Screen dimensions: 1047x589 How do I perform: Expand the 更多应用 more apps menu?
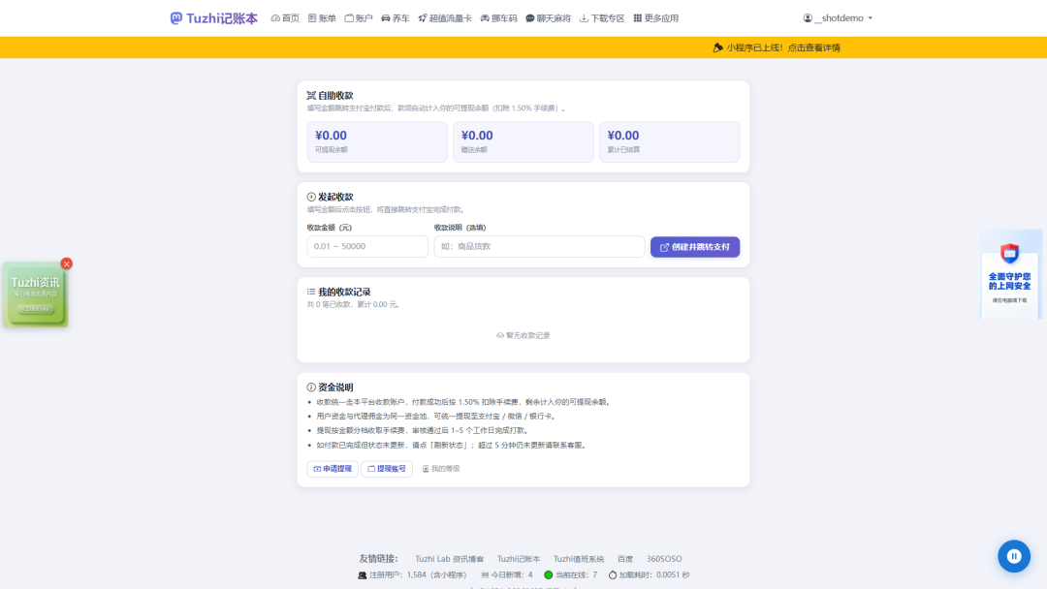click(655, 18)
